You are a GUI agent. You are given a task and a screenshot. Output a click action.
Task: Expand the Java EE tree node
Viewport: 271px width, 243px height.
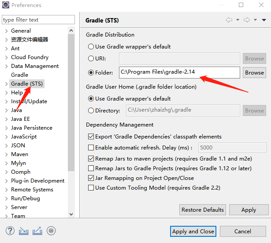(7, 119)
